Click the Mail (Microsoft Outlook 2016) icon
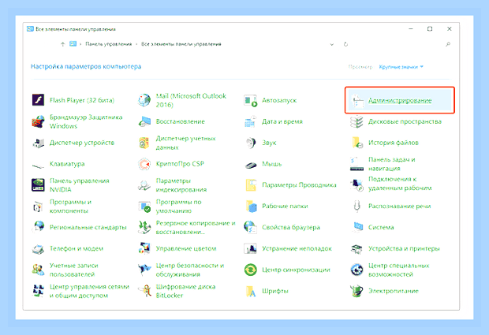Viewport: 489px width, 335px height. tap(144, 100)
